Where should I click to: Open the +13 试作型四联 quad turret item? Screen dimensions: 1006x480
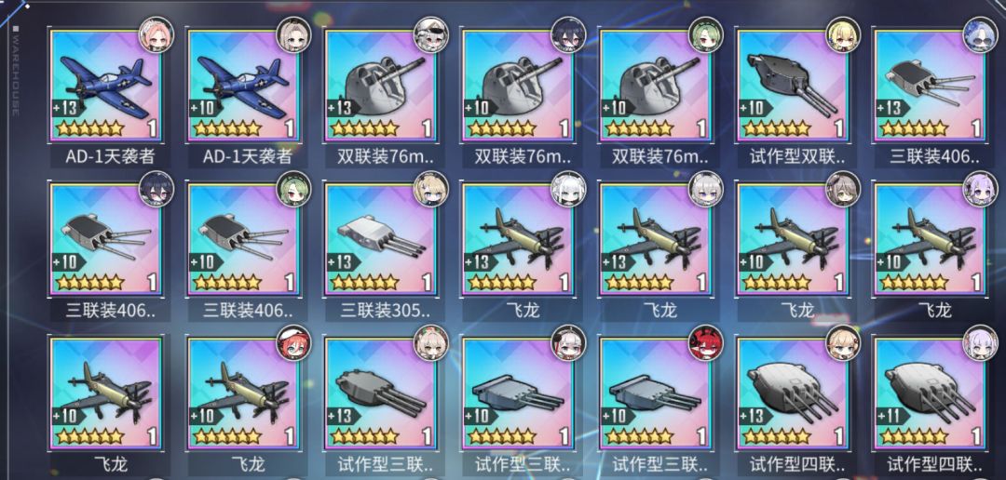793,393
